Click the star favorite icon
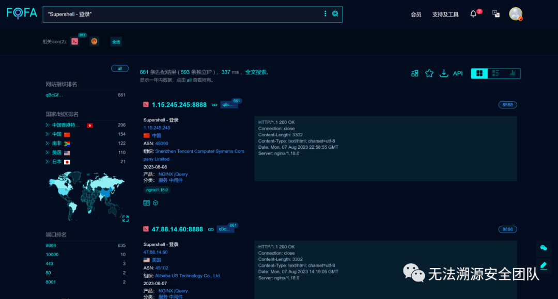 tap(429, 73)
